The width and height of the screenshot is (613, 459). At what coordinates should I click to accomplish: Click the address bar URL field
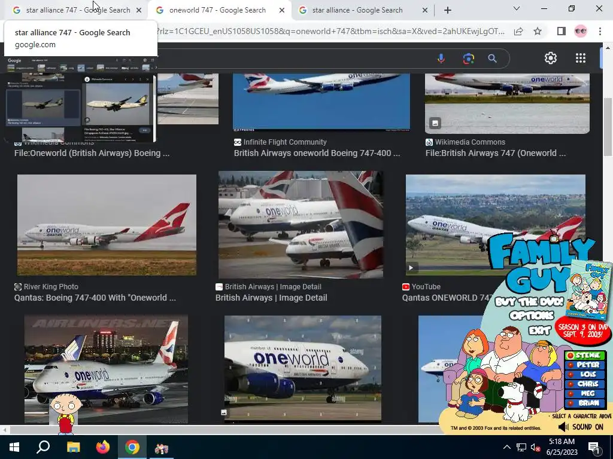click(330, 31)
